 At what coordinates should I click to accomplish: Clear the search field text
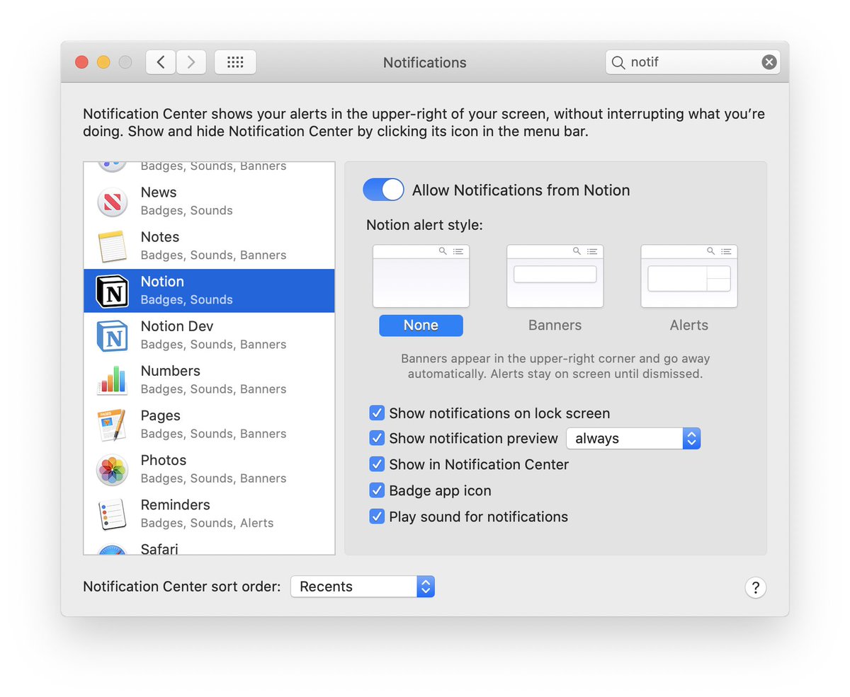click(x=769, y=62)
